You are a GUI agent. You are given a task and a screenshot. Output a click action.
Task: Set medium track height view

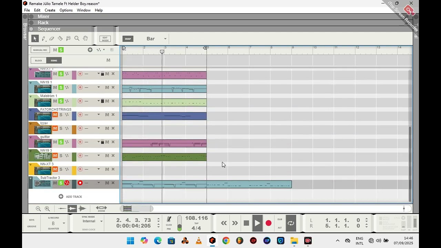[x=72, y=208]
